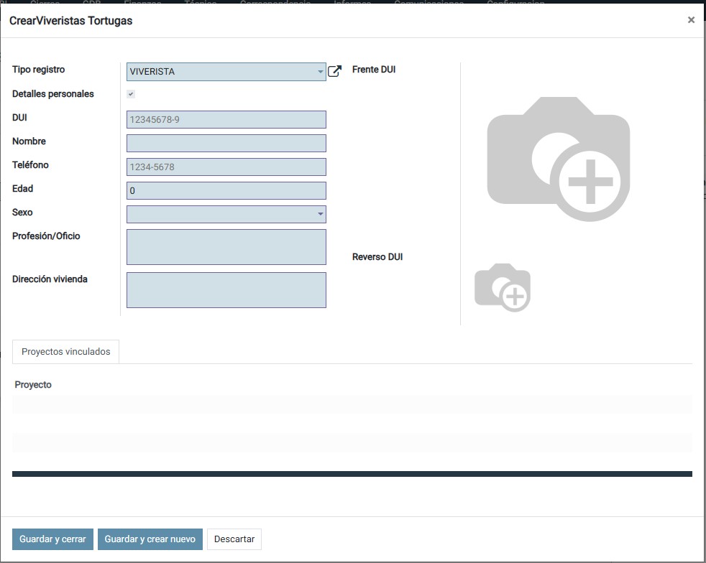The image size is (706, 563).
Task: Click the Sexo label
Action: [x=22, y=213]
